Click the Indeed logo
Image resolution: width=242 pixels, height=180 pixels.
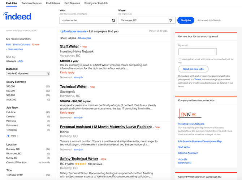click(17, 16)
